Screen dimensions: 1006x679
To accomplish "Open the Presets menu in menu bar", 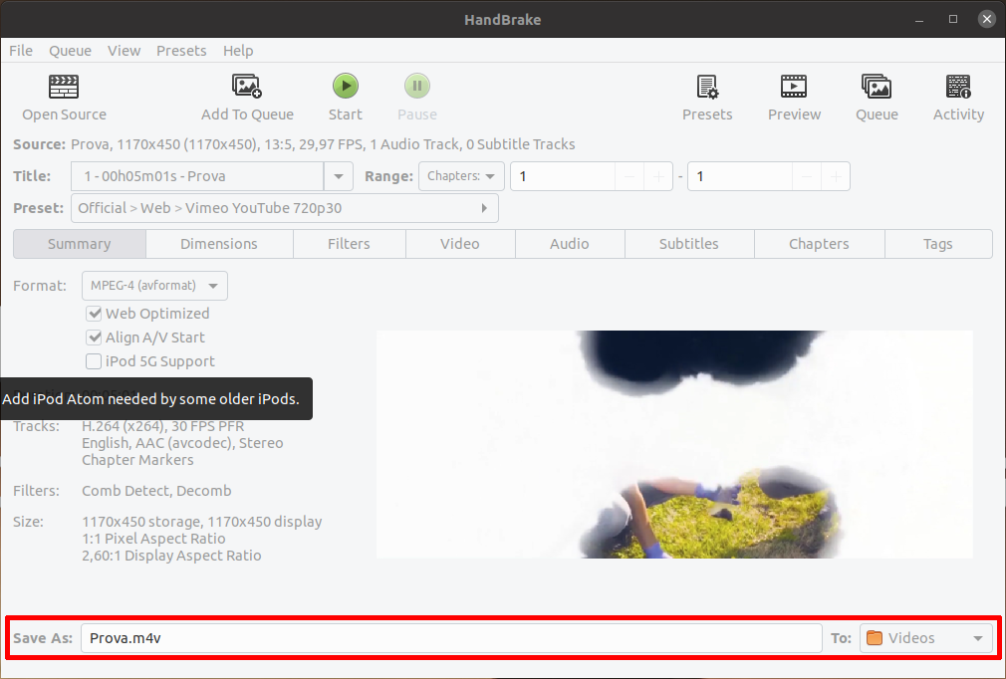I will click(x=181, y=51).
